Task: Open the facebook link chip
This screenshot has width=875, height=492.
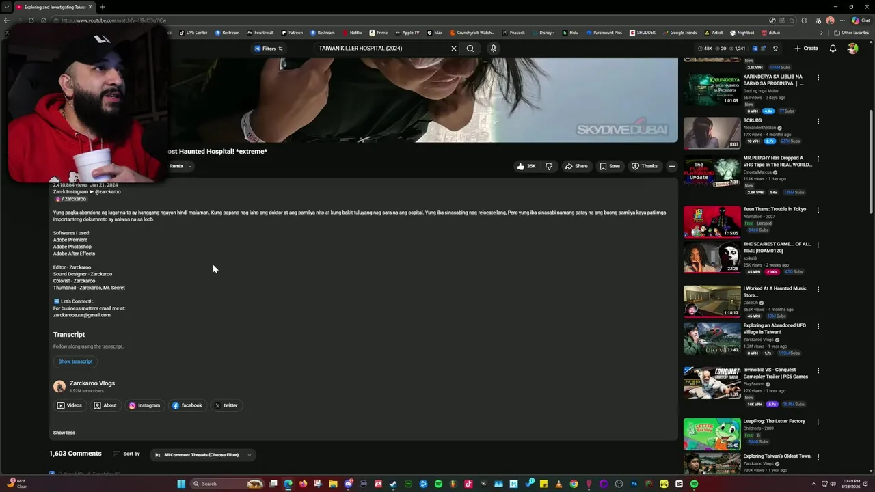Action: coord(187,405)
